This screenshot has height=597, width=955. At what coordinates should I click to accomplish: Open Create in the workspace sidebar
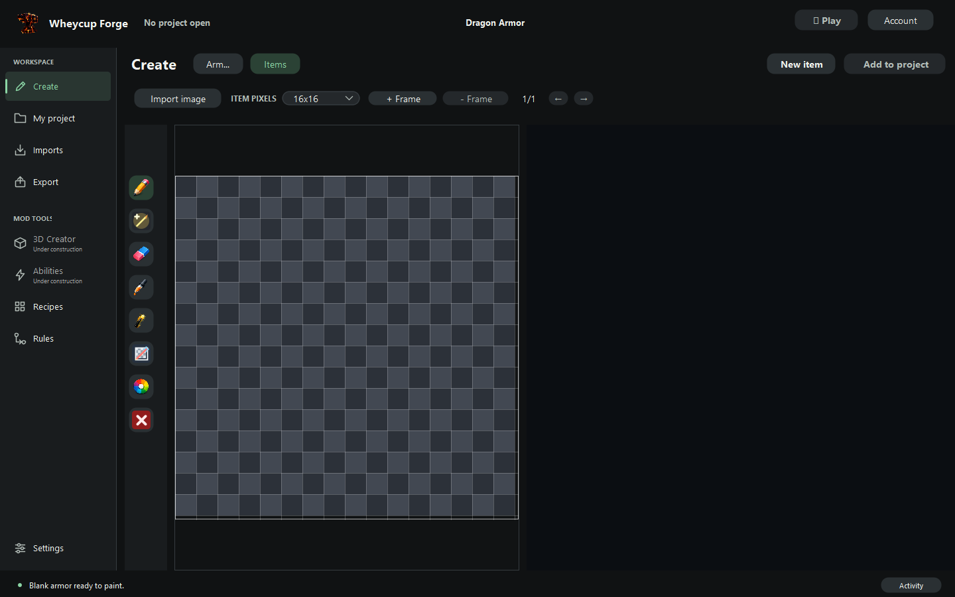tap(58, 86)
